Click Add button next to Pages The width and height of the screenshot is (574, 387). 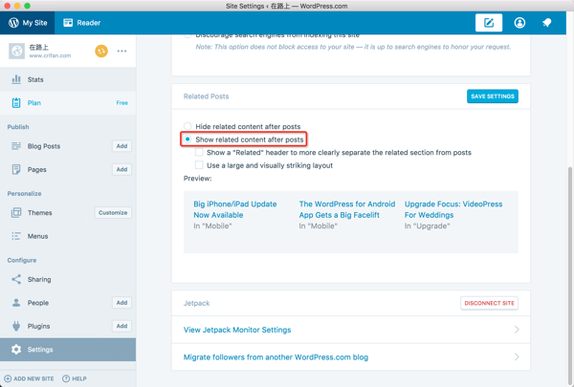[x=121, y=169]
